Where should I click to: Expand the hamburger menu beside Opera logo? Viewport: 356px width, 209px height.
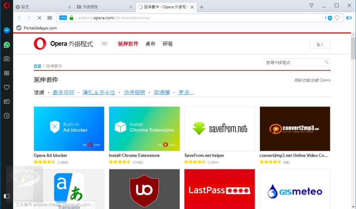click(x=104, y=44)
